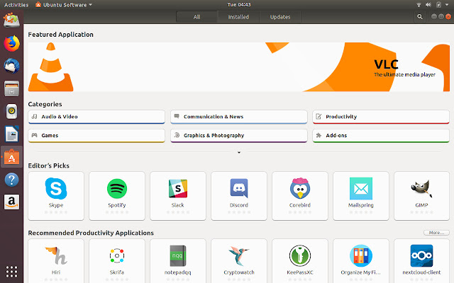Open Files manager from the dock

(11, 88)
